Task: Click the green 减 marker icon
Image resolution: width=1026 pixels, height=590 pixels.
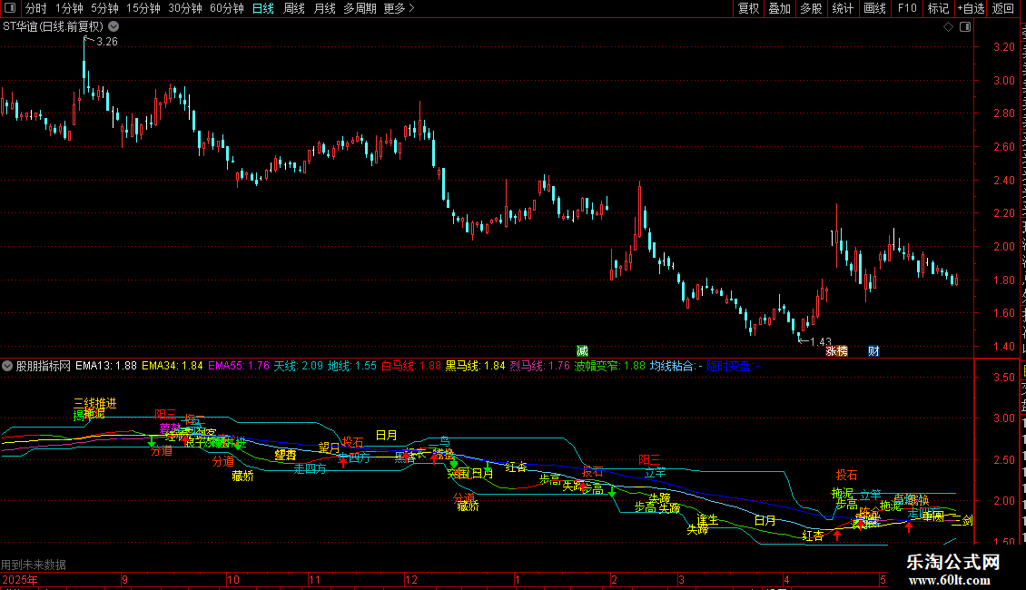Action: pos(582,351)
